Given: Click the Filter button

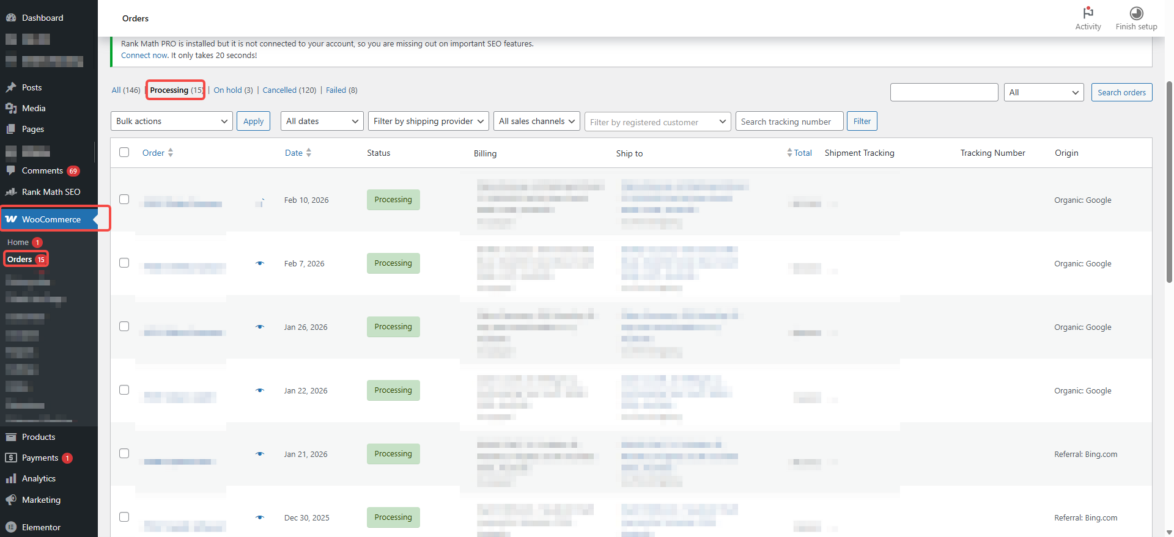Looking at the screenshot, I should 862,121.
